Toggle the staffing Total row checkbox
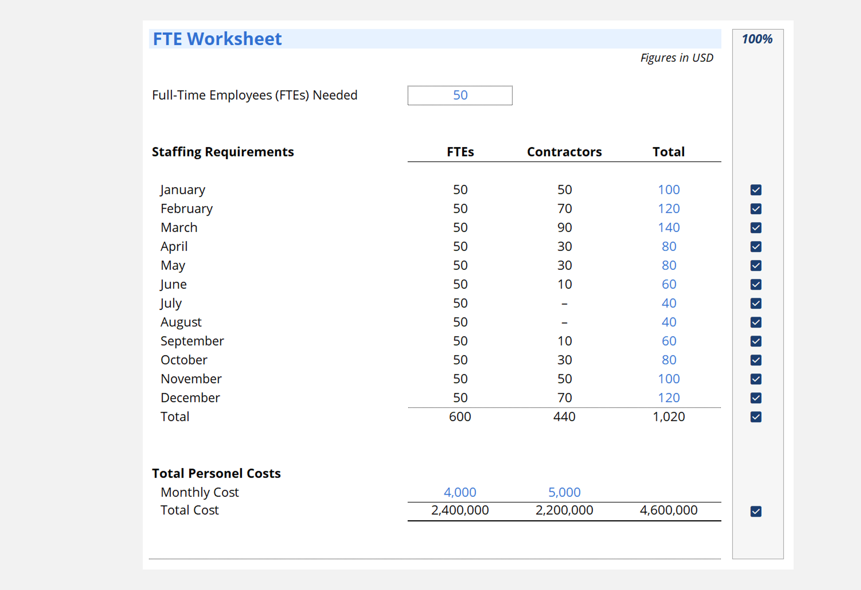861x590 pixels. click(x=756, y=417)
